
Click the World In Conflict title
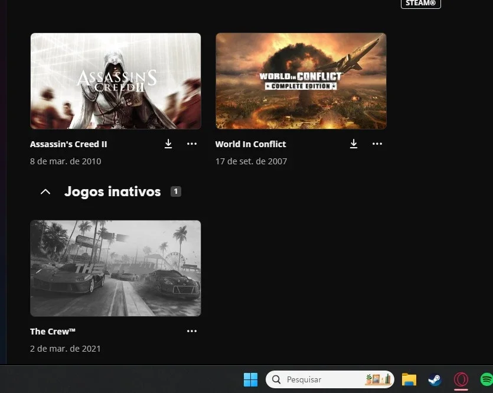click(x=250, y=144)
